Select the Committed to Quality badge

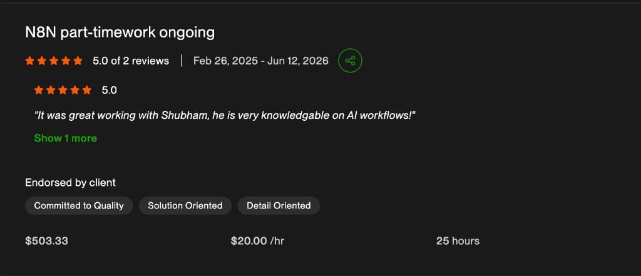click(x=79, y=206)
